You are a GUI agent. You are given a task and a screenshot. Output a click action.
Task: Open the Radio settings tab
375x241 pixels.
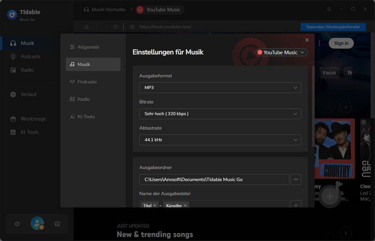(x=93, y=99)
